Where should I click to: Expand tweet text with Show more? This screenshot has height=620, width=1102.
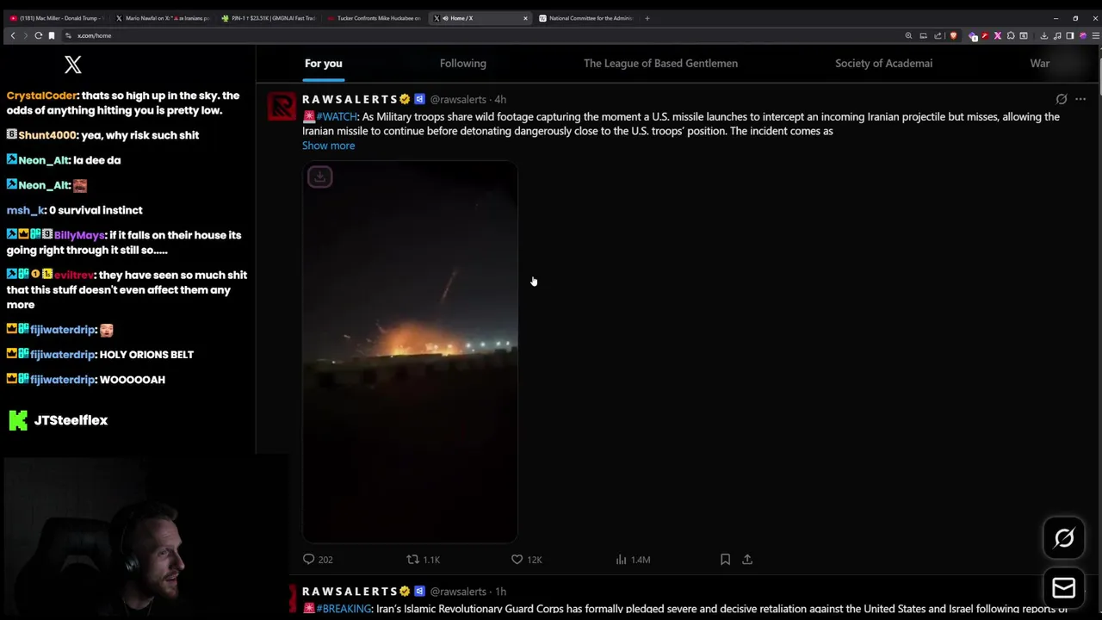pos(328,146)
